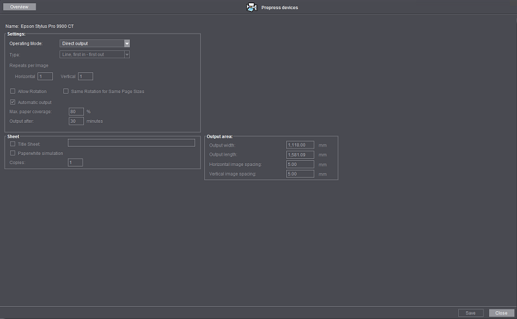Enable the Allow Rotation checkbox

pyautogui.click(x=13, y=92)
